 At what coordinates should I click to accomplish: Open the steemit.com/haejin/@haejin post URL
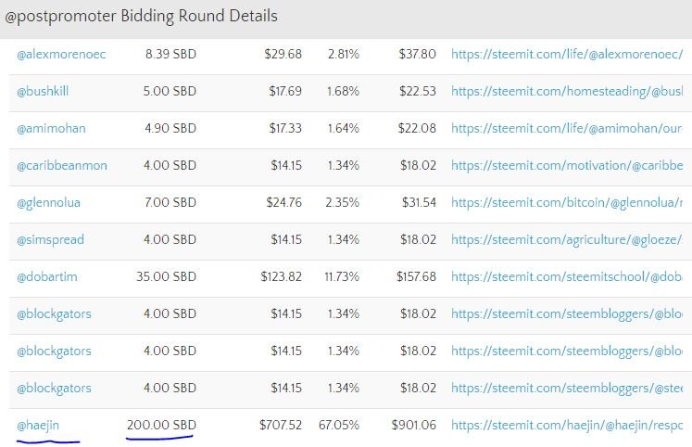567,426
